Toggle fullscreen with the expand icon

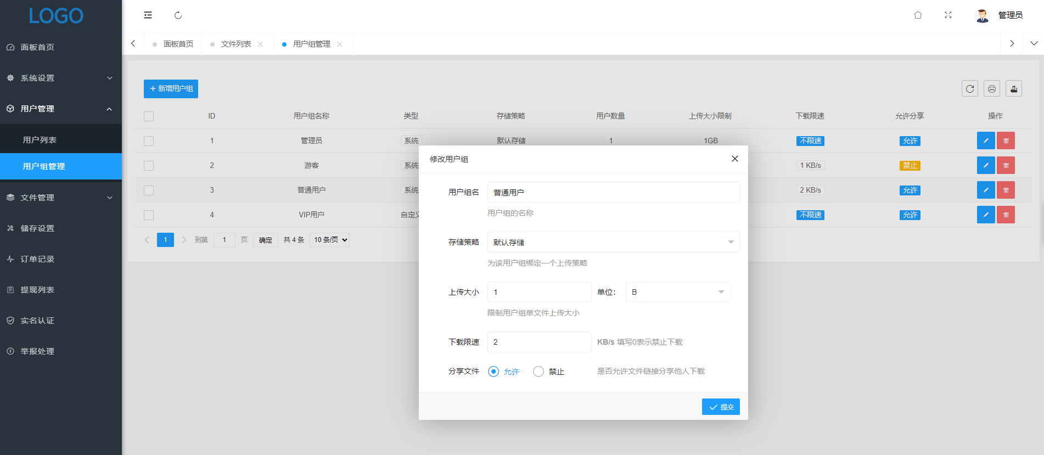(x=948, y=15)
